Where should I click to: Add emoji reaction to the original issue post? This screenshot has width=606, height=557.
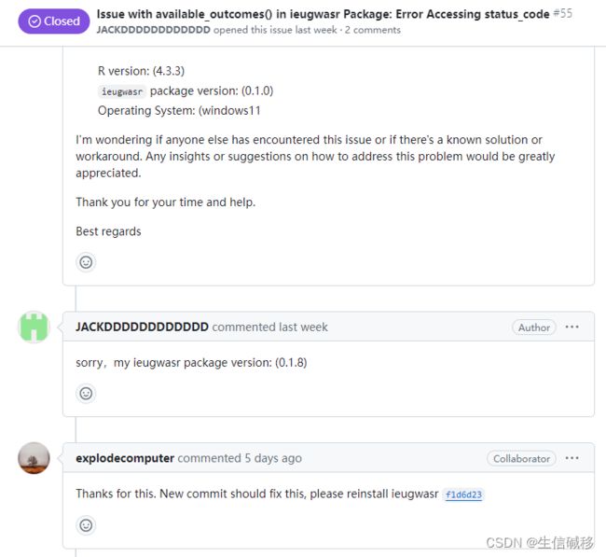click(86, 262)
